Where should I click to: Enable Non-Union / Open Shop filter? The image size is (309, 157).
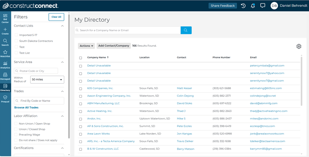pyautogui.click(x=16, y=123)
